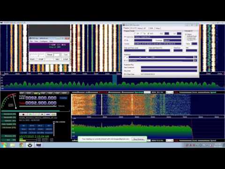The width and height of the screenshot is (225, 169).
Task: Click the HDSDR taskbar icon
Action: click(x=38, y=145)
